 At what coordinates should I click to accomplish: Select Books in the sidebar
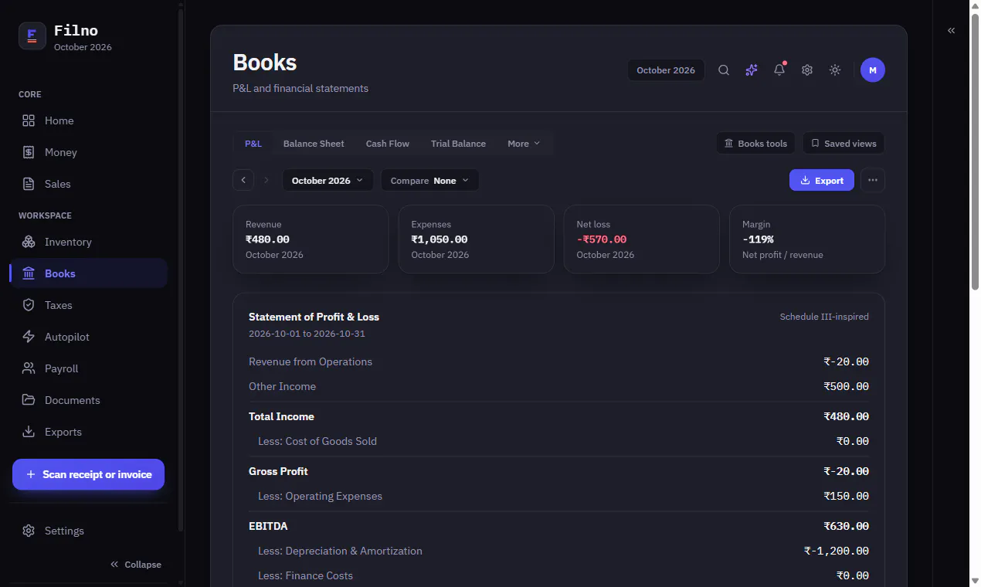pos(88,273)
